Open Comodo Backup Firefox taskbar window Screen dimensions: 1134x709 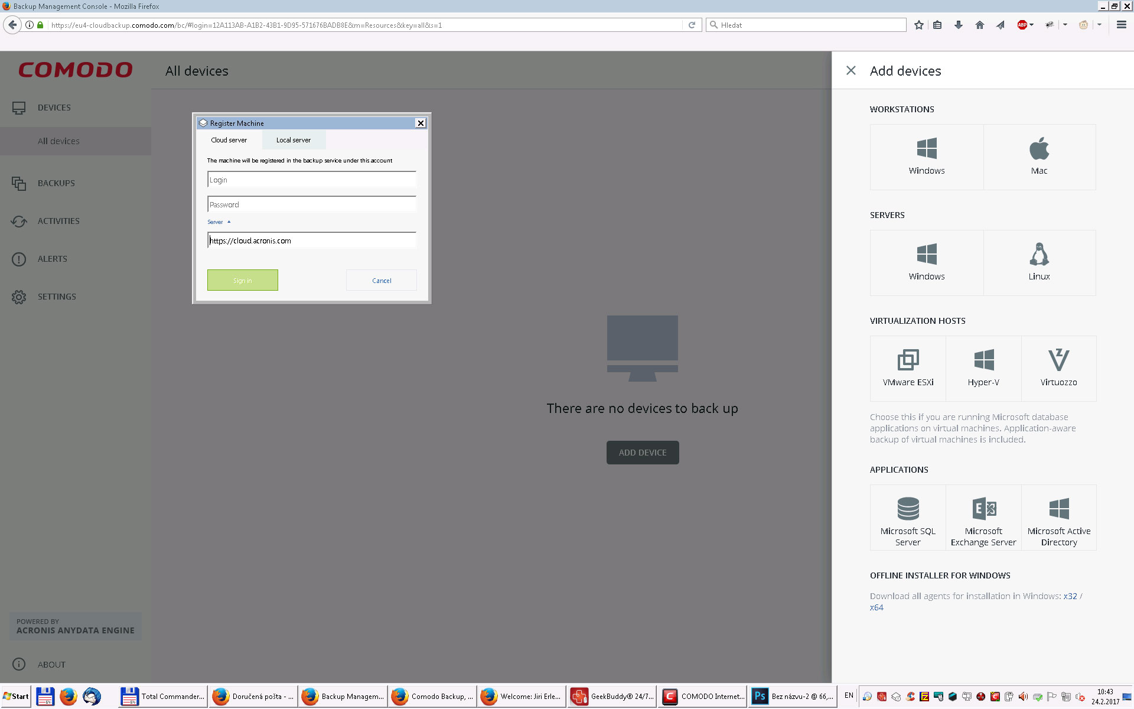point(433,697)
